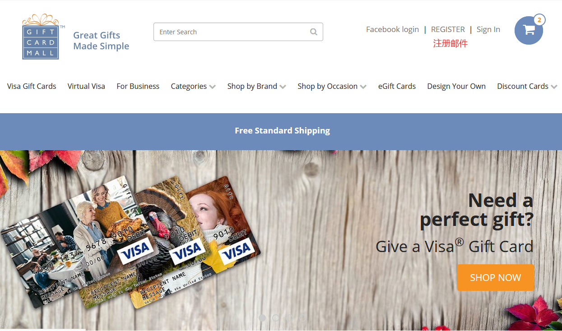Expand the Shop by Occasion dropdown
Screen dimensions: 562x331
tap(332, 86)
